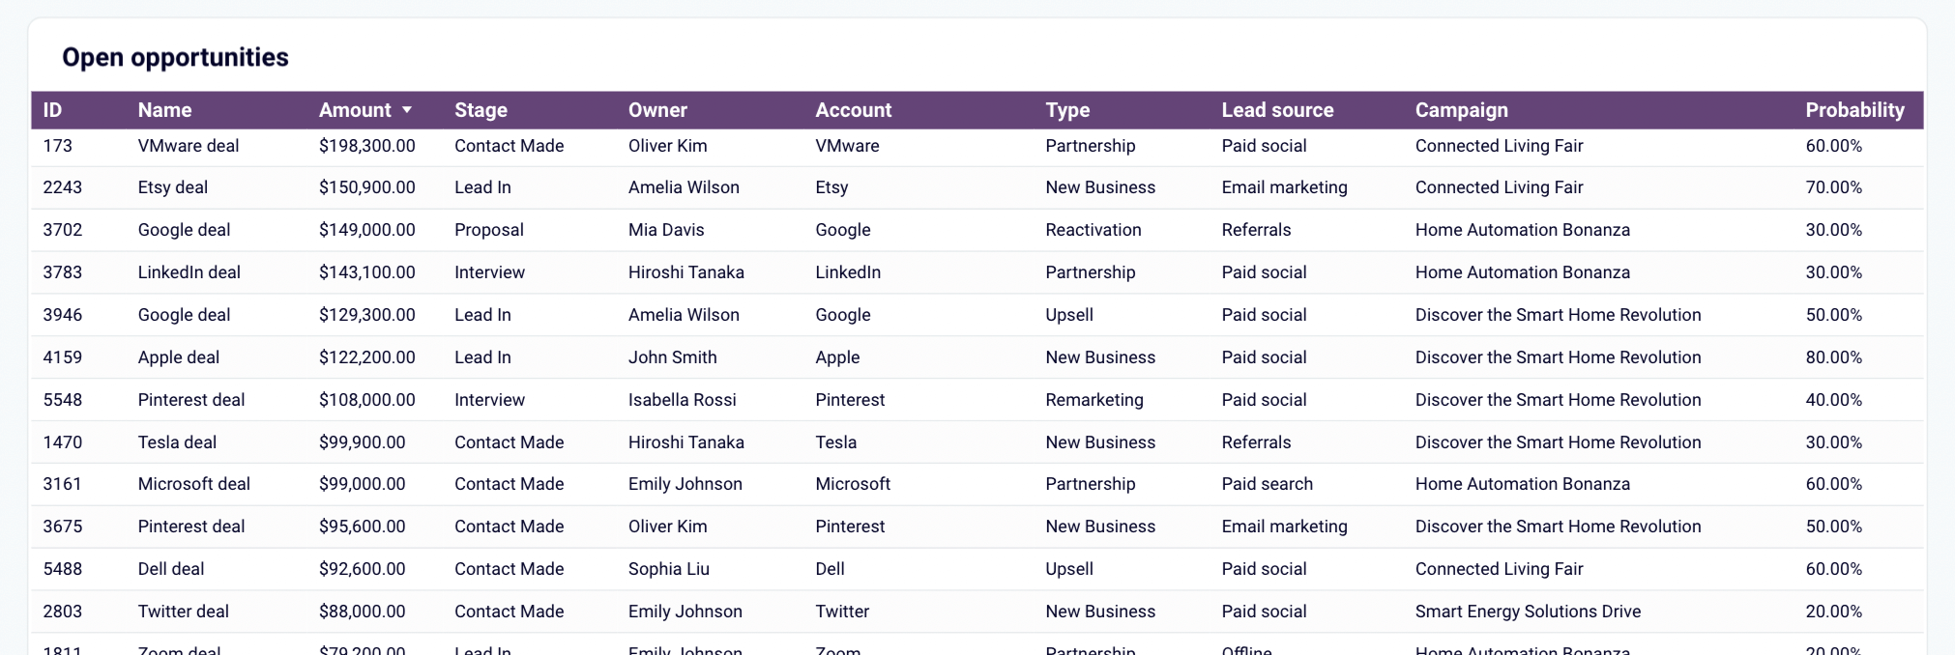This screenshot has height=655, width=1955.
Task: Select 'Etsy deal' name cell
Action: coord(173,187)
